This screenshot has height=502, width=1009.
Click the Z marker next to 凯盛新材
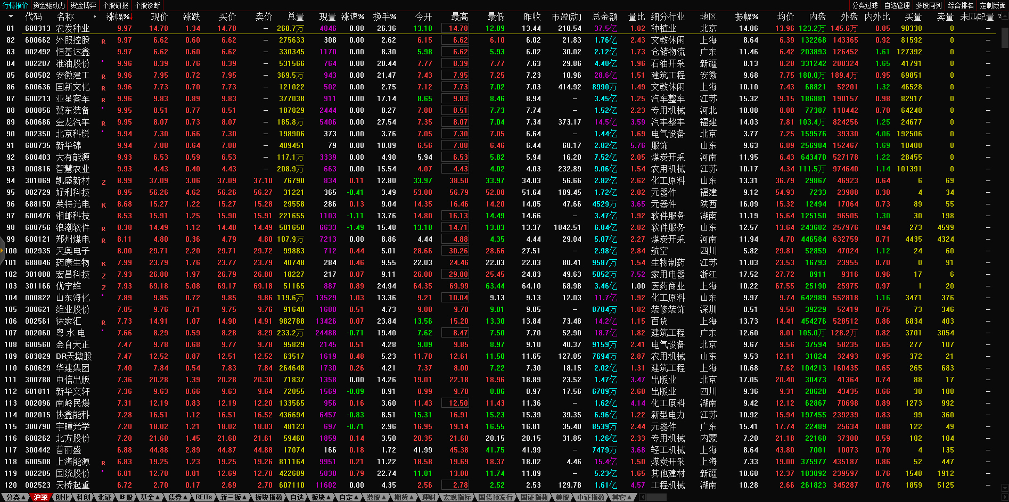coord(103,182)
